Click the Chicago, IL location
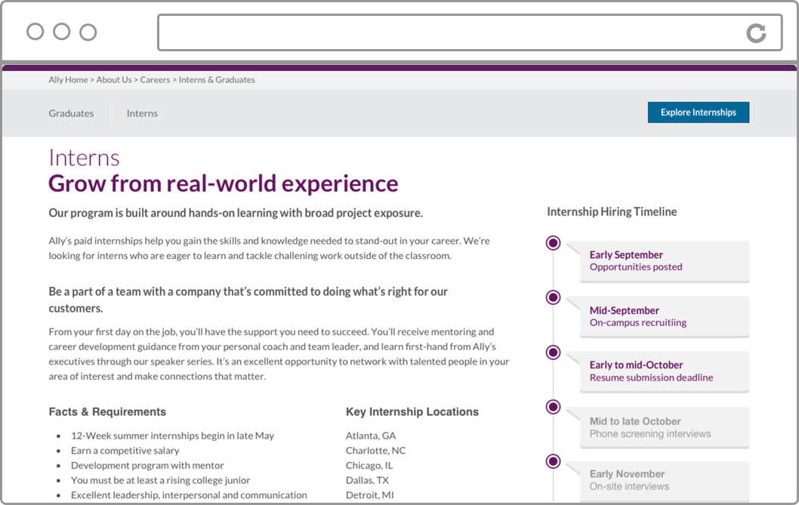This screenshot has height=505, width=799. pos(369,465)
